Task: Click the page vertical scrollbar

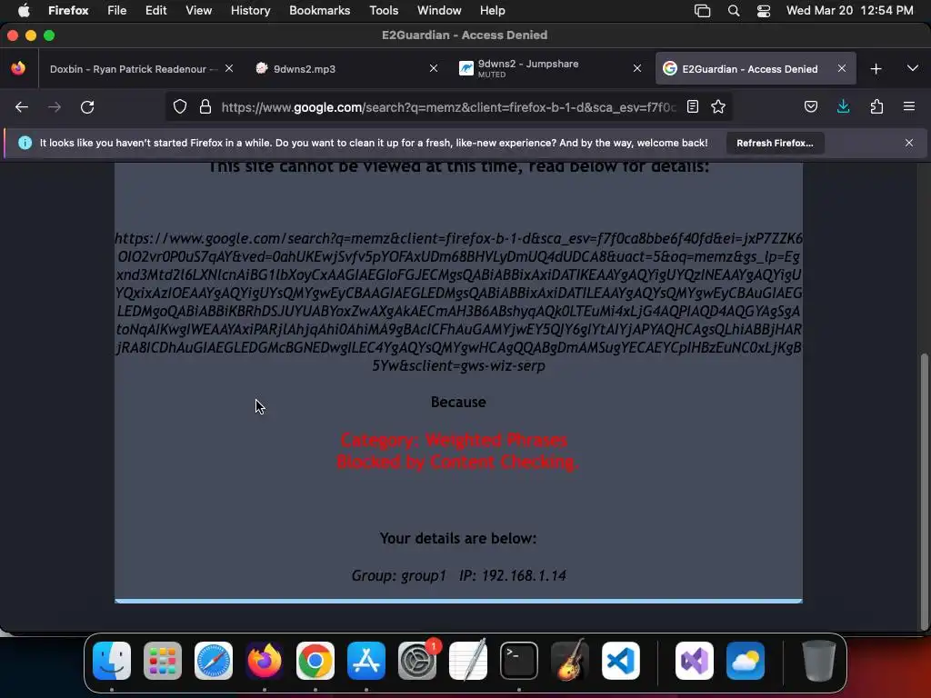Action: (924, 493)
